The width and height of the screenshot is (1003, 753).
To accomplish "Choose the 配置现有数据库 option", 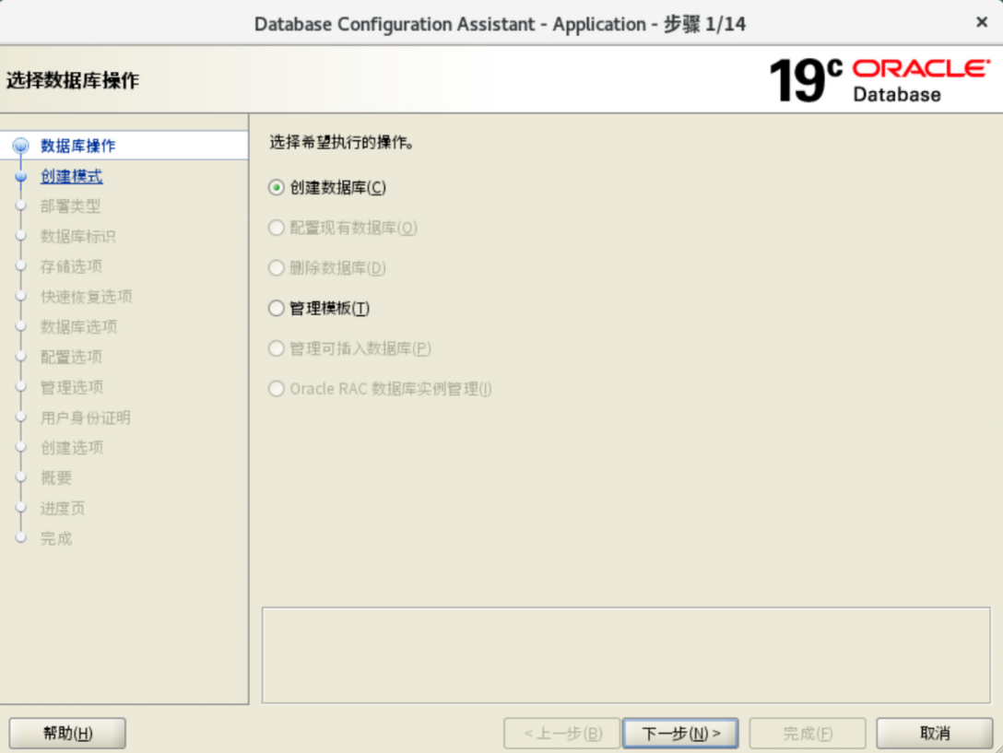I will click(276, 228).
